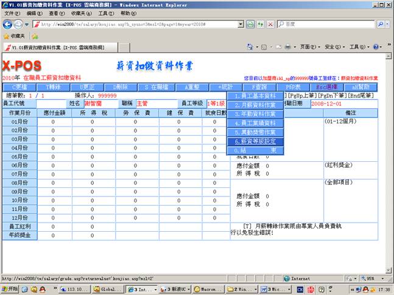Click the 員工代號 input field

[51, 104]
